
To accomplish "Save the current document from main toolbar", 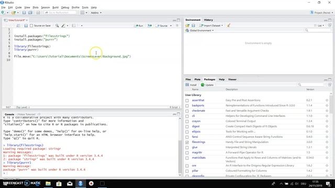I will click(24, 13).
